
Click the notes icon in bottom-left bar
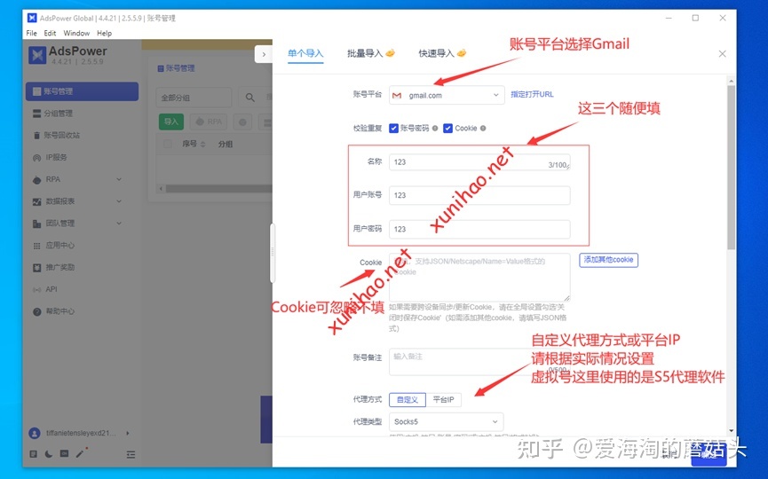click(x=33, y=454)
